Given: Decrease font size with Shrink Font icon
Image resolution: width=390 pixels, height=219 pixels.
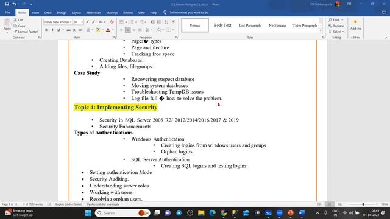Looking at the screenshot, I should (93, 22).
